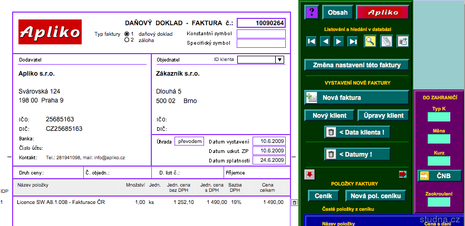Click the quantity value 1,00
Screen dimensions: 465x226
coord(140,202)
